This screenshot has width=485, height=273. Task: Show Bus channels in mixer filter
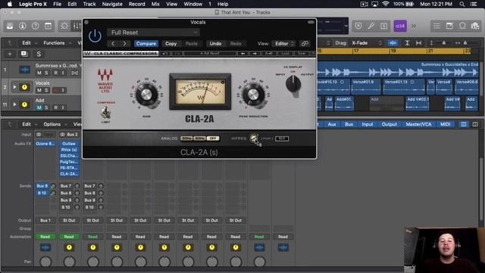tap(349, 124)
